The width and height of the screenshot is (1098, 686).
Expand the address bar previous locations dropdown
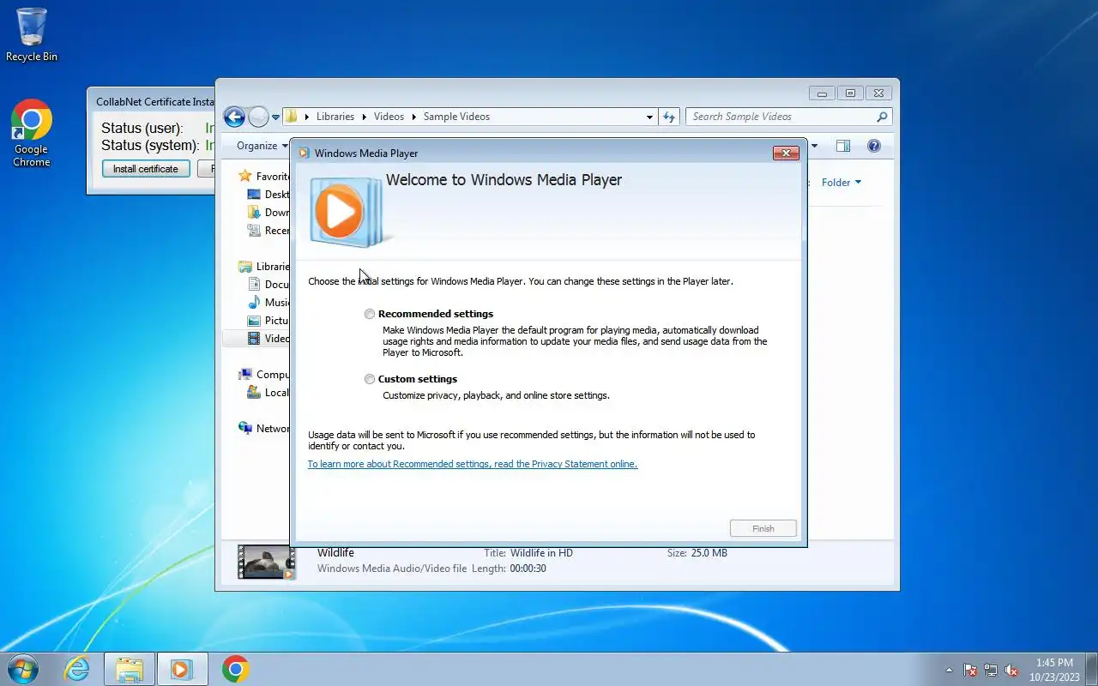pos(650,117)
